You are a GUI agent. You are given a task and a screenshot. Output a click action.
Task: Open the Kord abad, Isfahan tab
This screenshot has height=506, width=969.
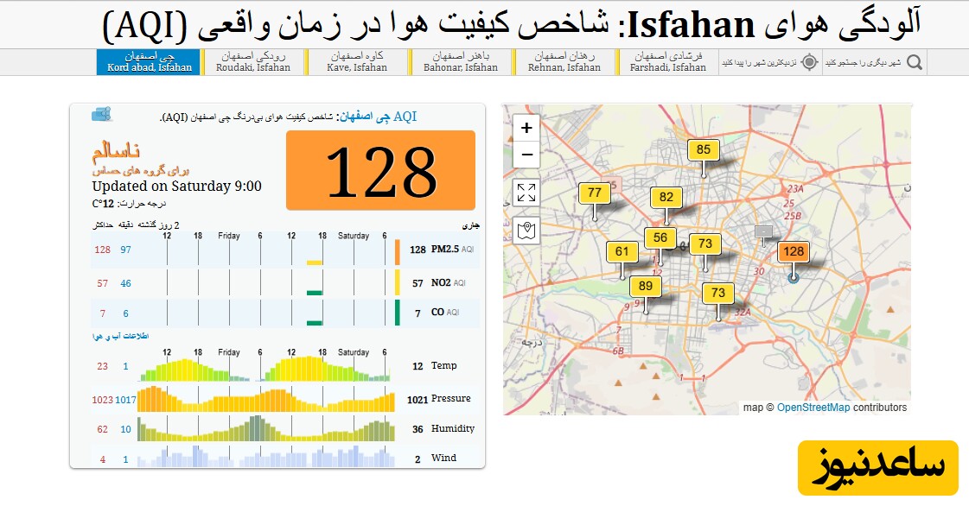(149, 62)
